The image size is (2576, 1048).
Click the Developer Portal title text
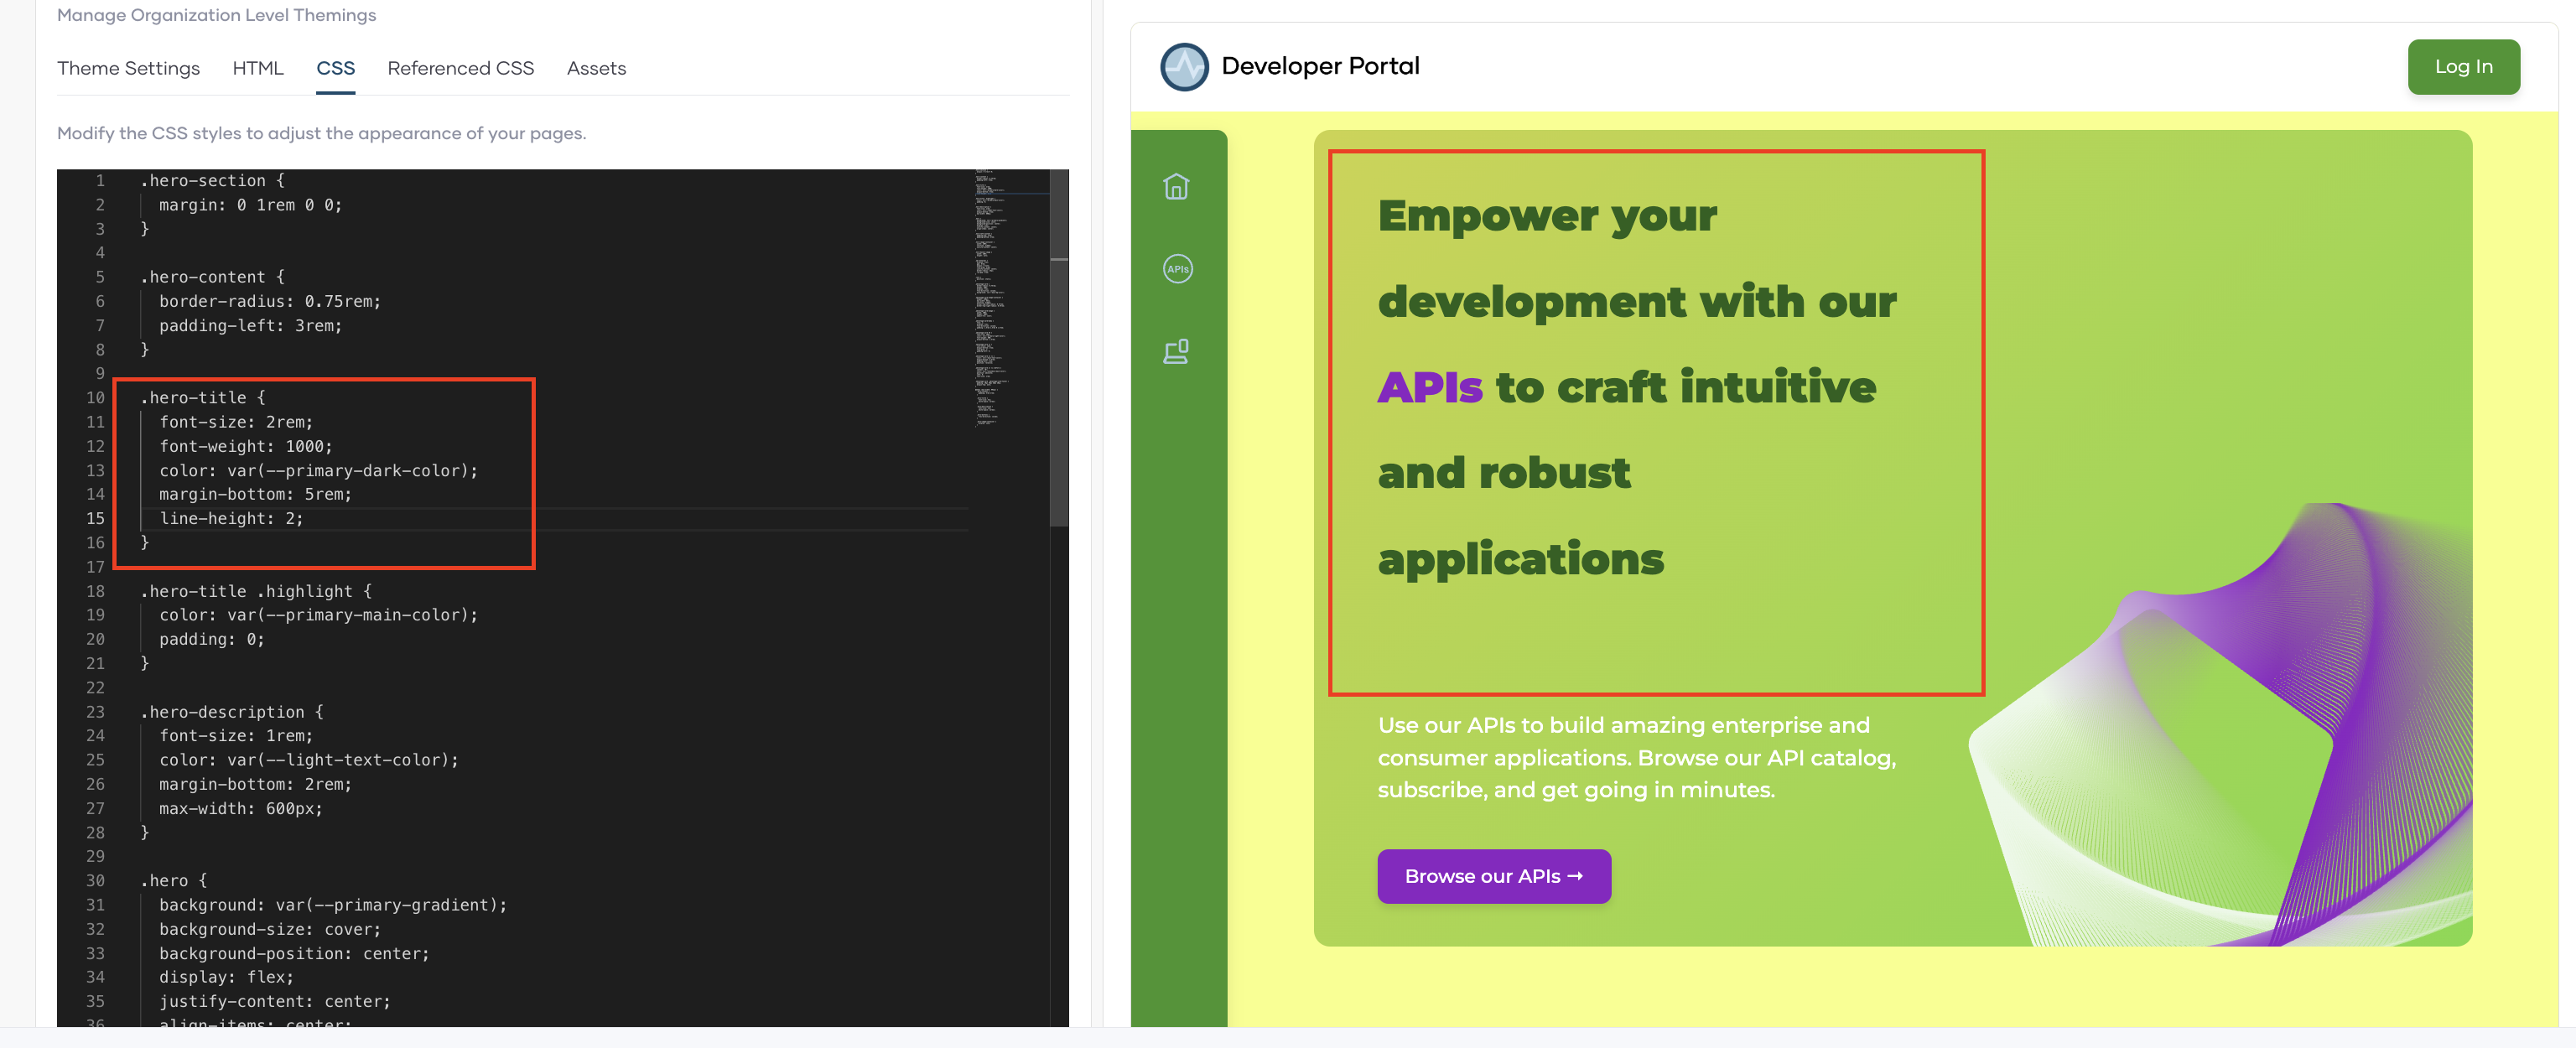1319,66
